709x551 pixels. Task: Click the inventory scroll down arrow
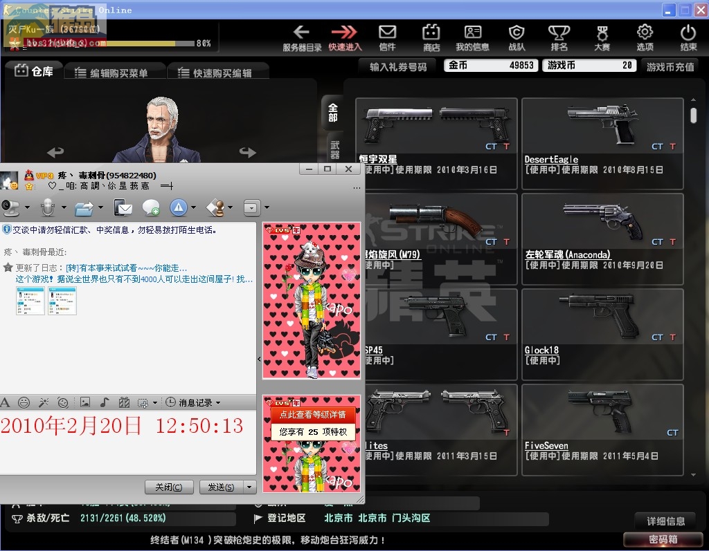pos(693,475)
